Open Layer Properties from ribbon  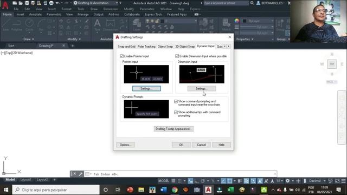coord(137,25)
